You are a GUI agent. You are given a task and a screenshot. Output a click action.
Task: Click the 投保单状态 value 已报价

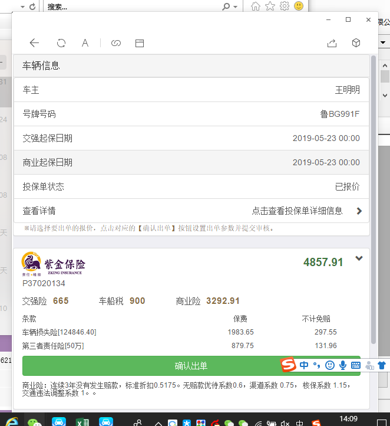[x=348, y=186]
